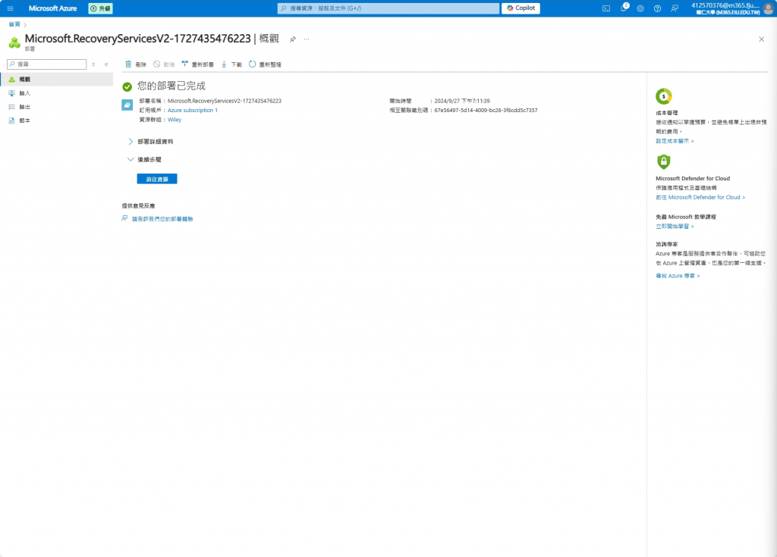Click the cost management donut icon
777x557 pixels.
(x=663, y=96)
